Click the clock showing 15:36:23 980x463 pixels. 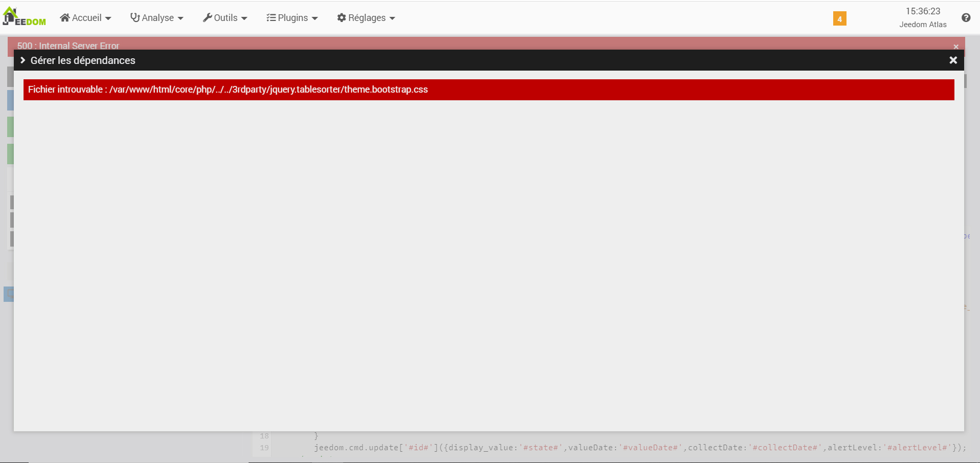923,11
